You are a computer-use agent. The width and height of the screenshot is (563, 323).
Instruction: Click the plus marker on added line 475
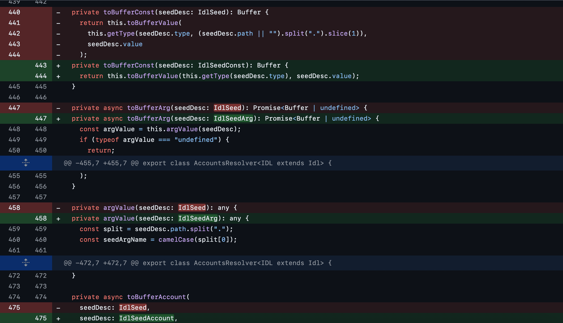coord(58,318)
